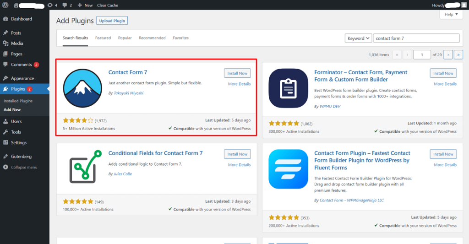Click the Settings sliders icon
Viewport: 469px width, 244px height.
pos(5,143)
